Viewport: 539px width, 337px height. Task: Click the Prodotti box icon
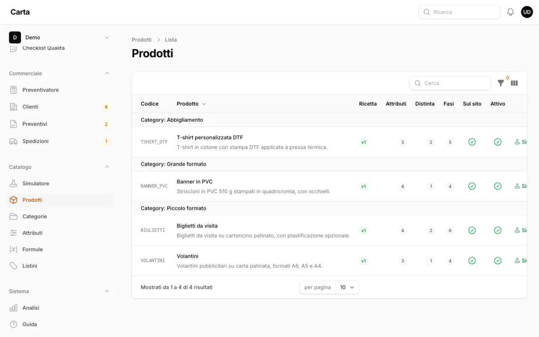click(13, 200)
